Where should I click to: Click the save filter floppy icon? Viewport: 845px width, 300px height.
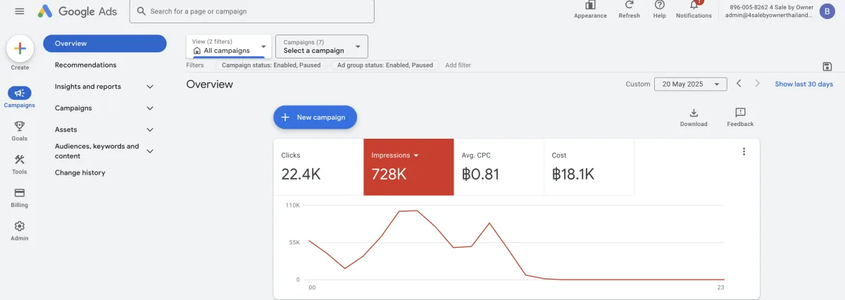click(x=827, y=66)
